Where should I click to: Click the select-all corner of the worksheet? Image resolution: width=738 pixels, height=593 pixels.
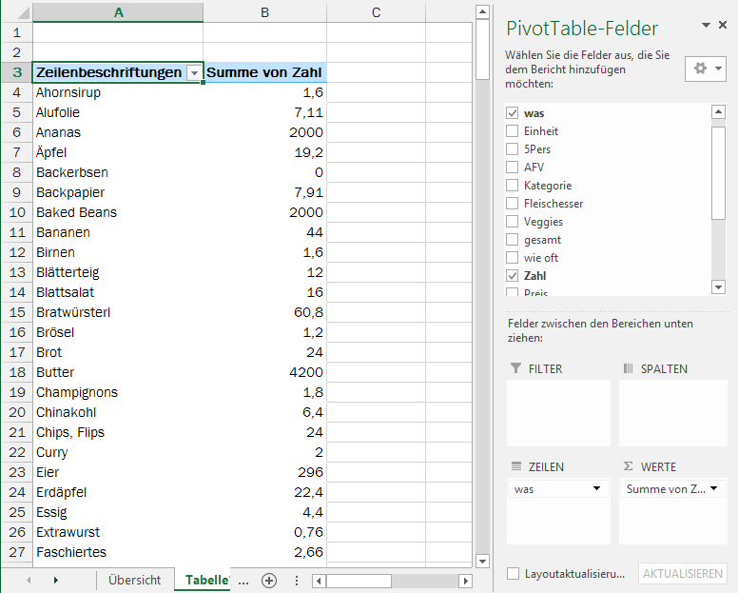click(16, 12)
